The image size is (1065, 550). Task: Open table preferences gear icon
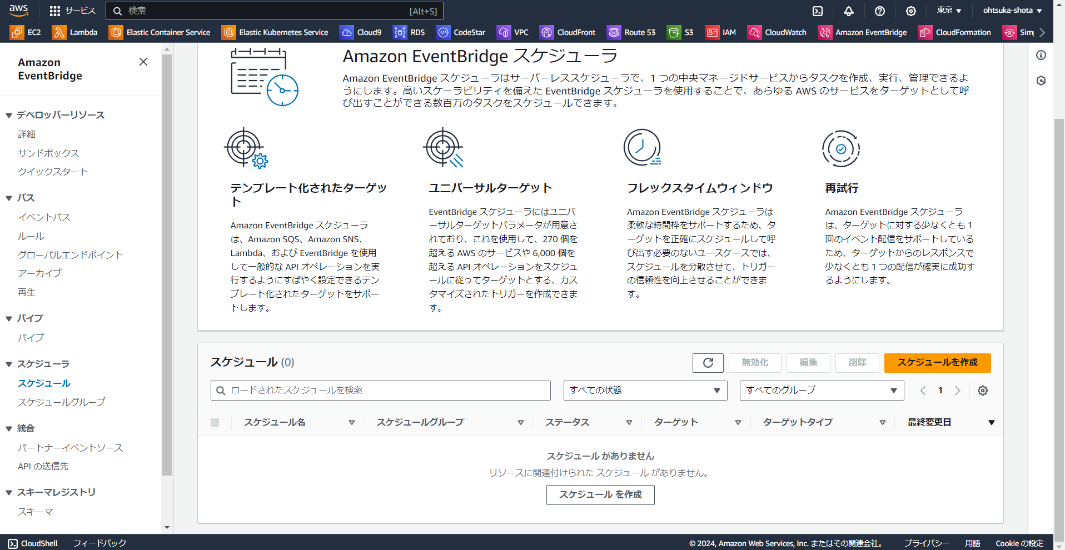(983, 391)
